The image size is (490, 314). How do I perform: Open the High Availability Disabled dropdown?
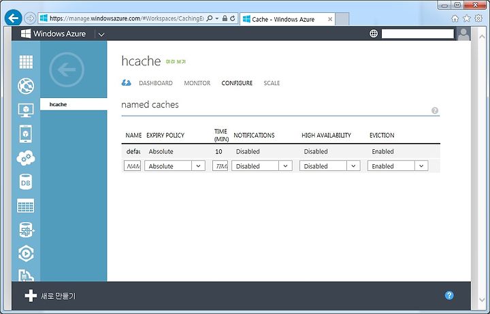329,166
